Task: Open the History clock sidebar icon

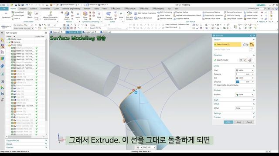Action: pos(2,81)
